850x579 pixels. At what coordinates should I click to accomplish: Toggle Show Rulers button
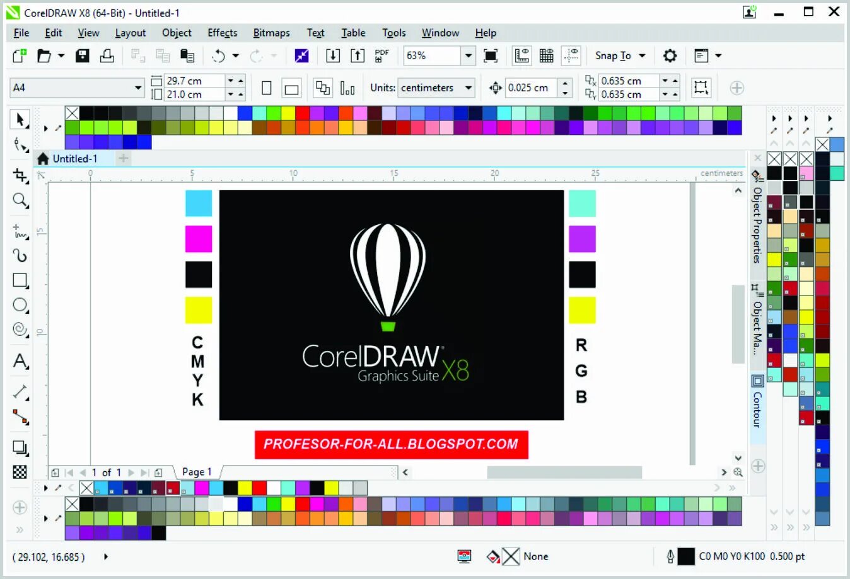click(x=522, y=55)
